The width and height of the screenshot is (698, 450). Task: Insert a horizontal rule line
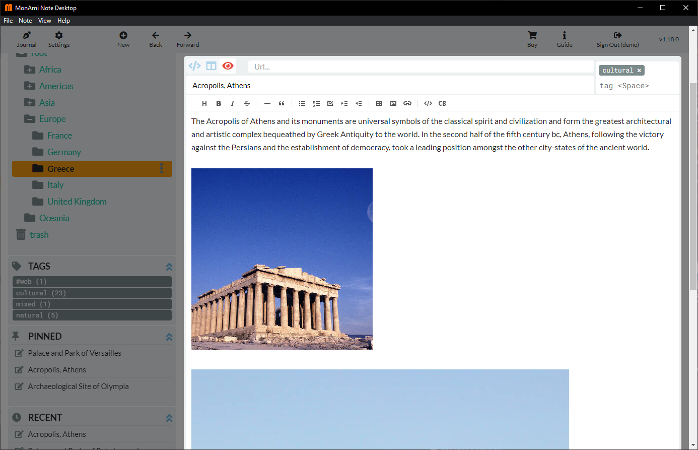point(267,103)
